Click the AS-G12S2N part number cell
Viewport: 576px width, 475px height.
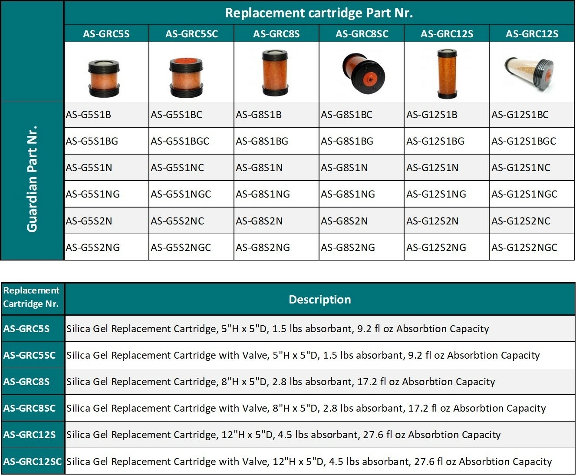coord(432,221)
